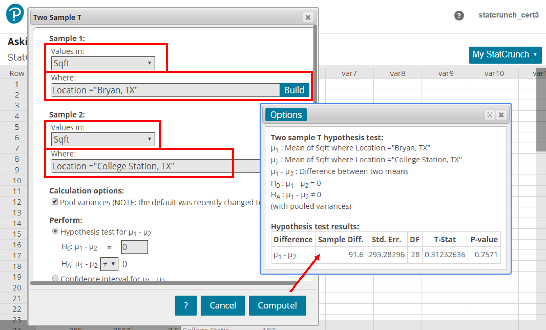Click the Build button for Sample 1
546x330 pixels.
(x=294, y=90)
